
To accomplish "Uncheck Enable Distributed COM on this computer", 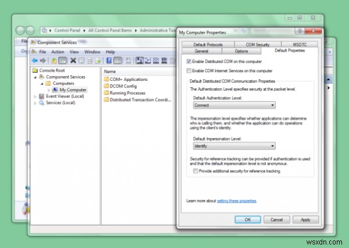I will (188, 61).
